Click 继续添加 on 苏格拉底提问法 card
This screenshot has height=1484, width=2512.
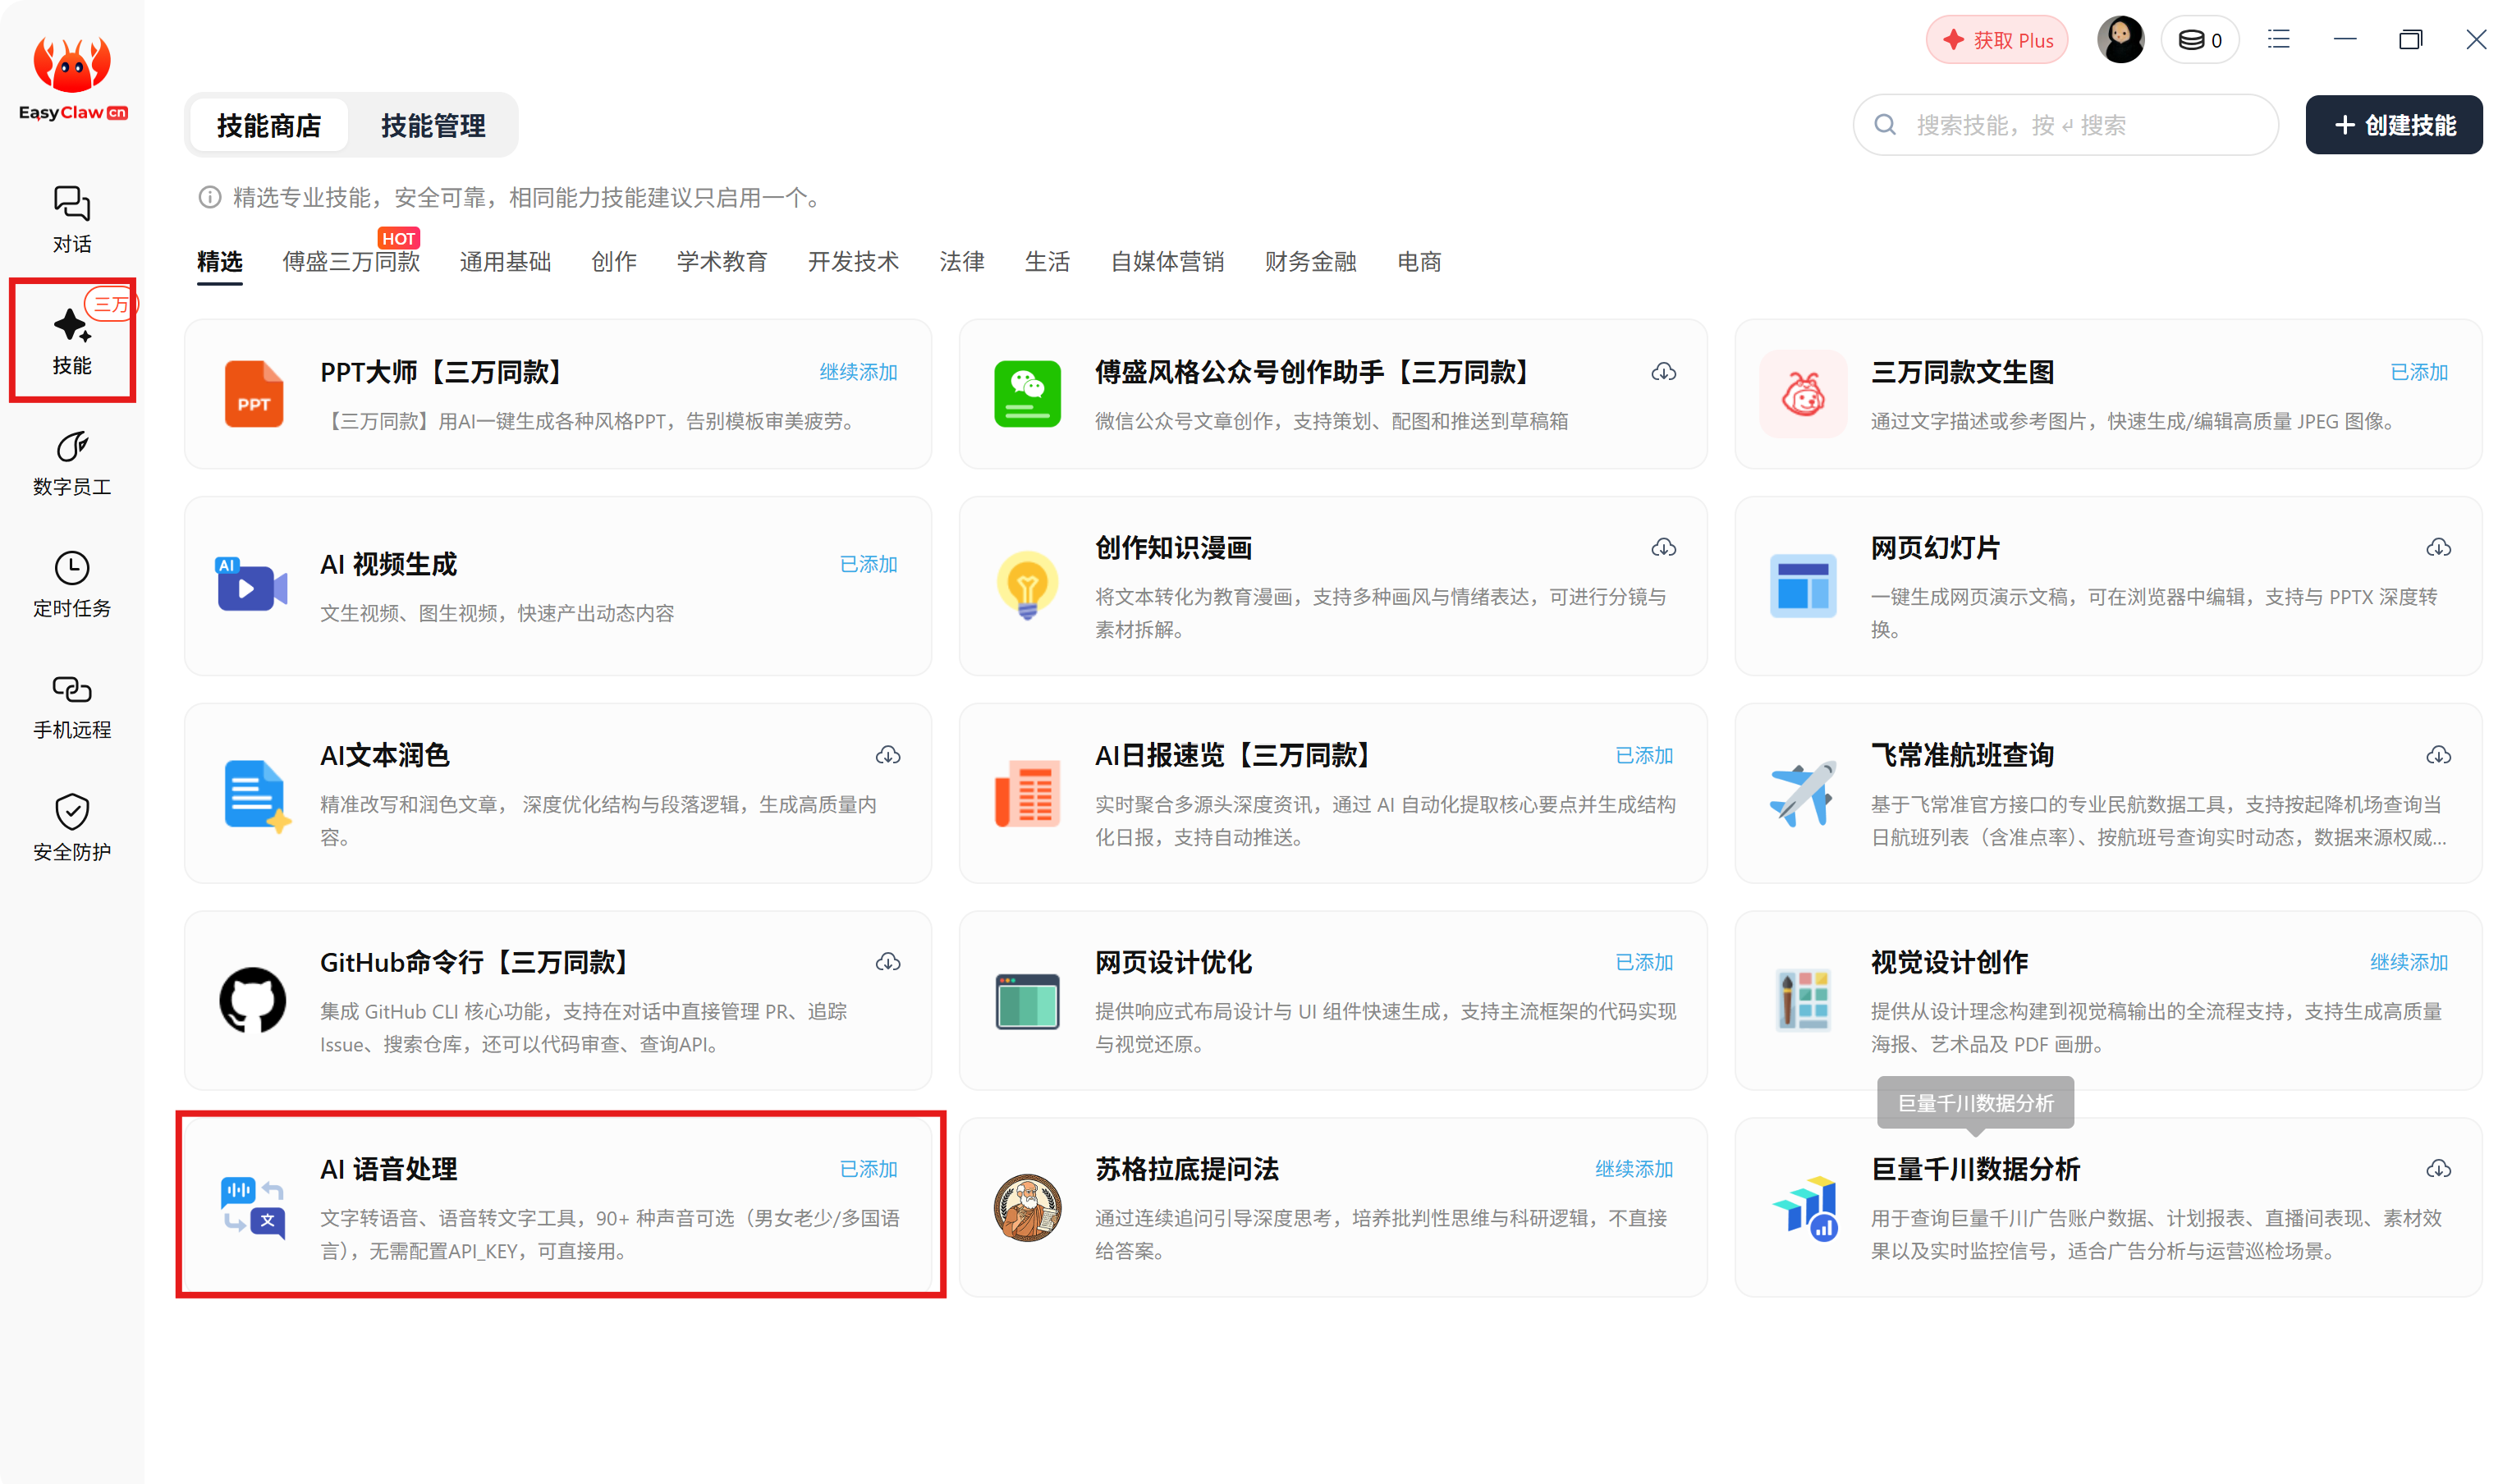point(1634,1169)
